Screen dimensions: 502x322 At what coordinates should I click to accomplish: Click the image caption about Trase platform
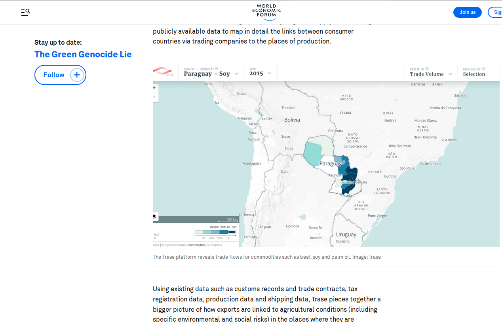(x=267, y=257)
